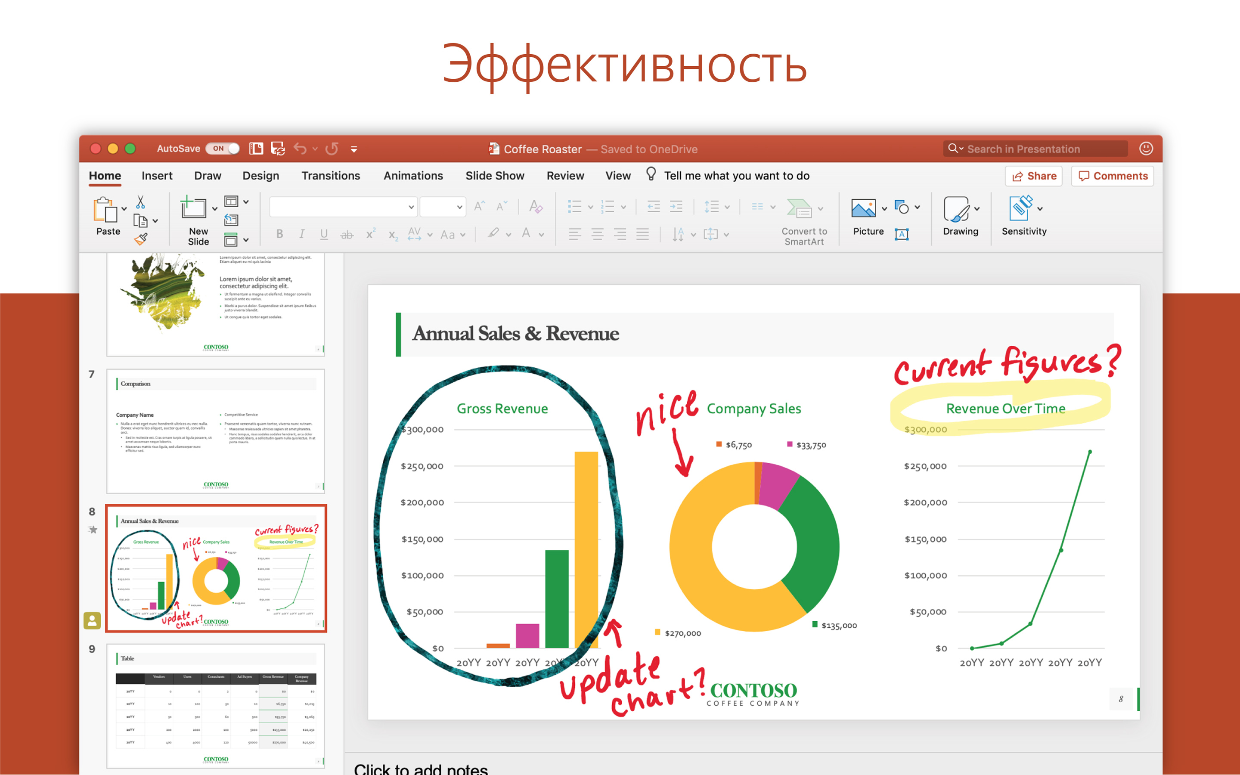Switch to the Animations ribbon tab

(x=413, y=176)
